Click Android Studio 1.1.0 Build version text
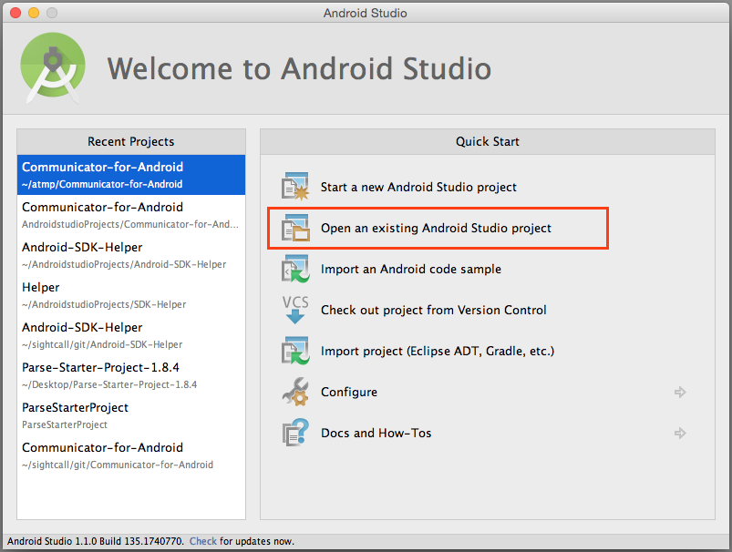The width and height of the screenshot is (732, 552). point(95,541)
